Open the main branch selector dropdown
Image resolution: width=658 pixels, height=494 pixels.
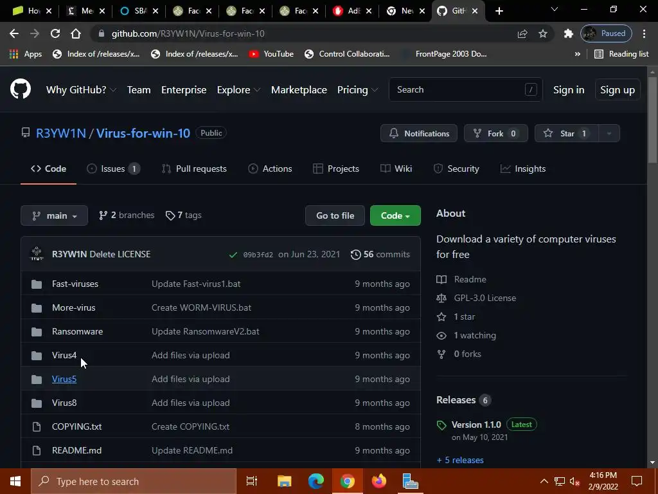54,215
